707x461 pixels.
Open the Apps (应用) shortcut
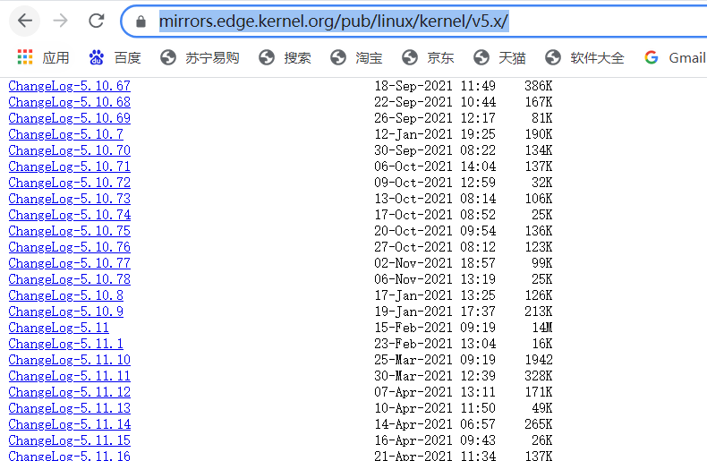tap(43, 58)
